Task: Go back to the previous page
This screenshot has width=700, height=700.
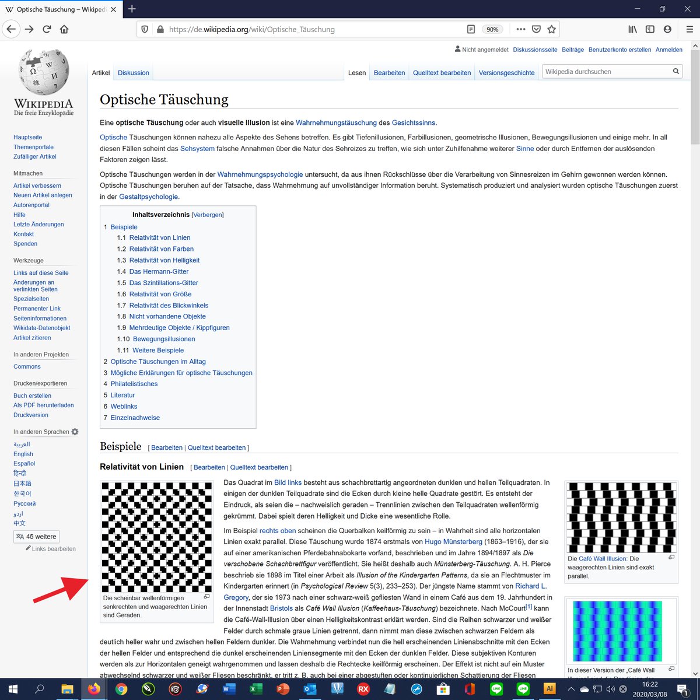Action: (x=11, y=29)
